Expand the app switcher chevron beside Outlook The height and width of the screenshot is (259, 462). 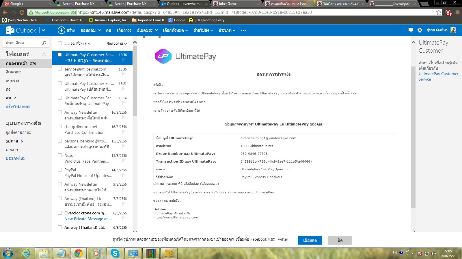point(43,30)
